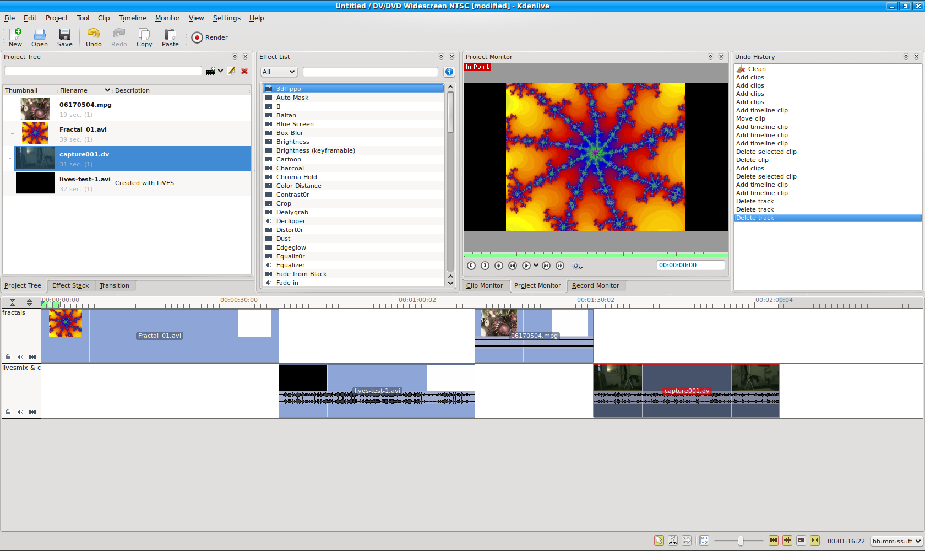Screen dimensions: 925x551
Task: Toggle audio waveform thumbnails display
Action: (787, 541)
